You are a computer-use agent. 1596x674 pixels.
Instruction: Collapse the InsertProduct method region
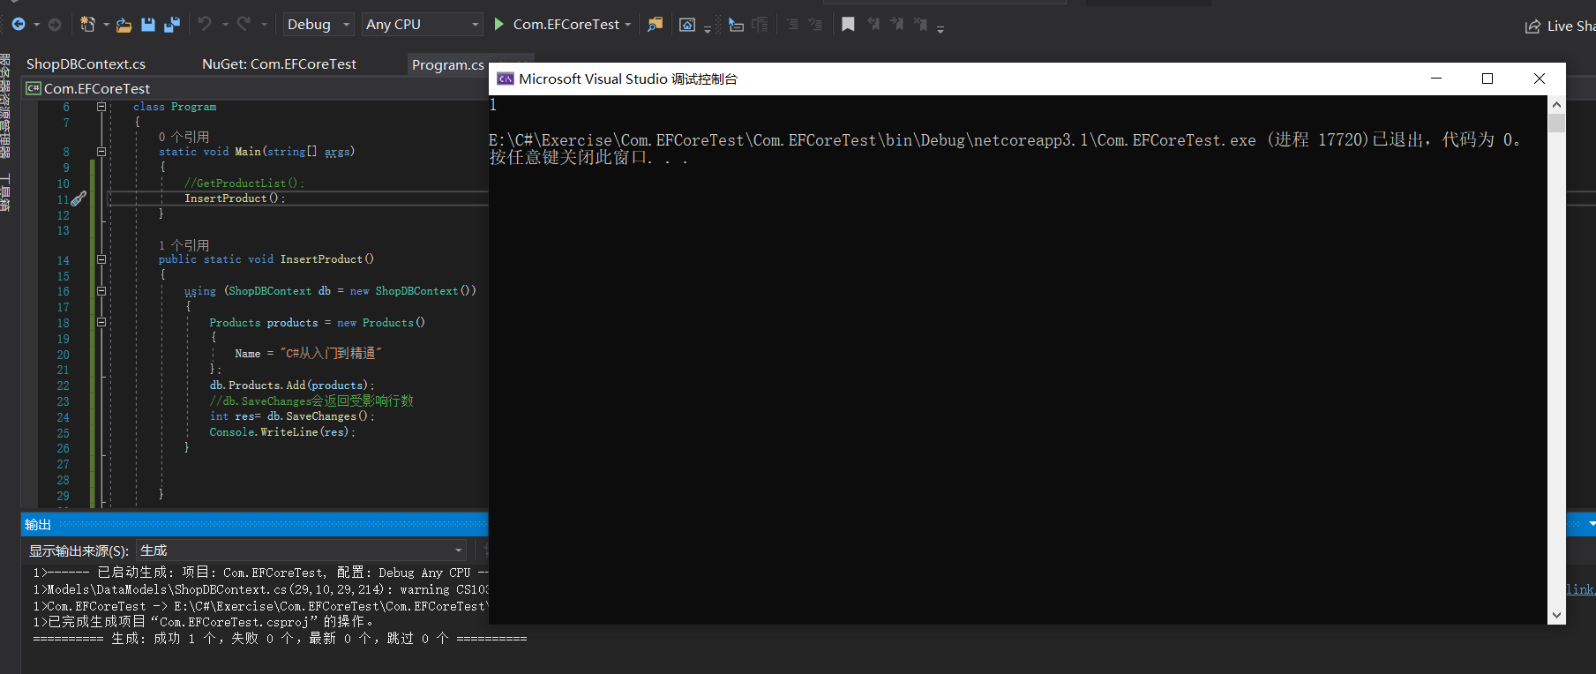(101, 259)
